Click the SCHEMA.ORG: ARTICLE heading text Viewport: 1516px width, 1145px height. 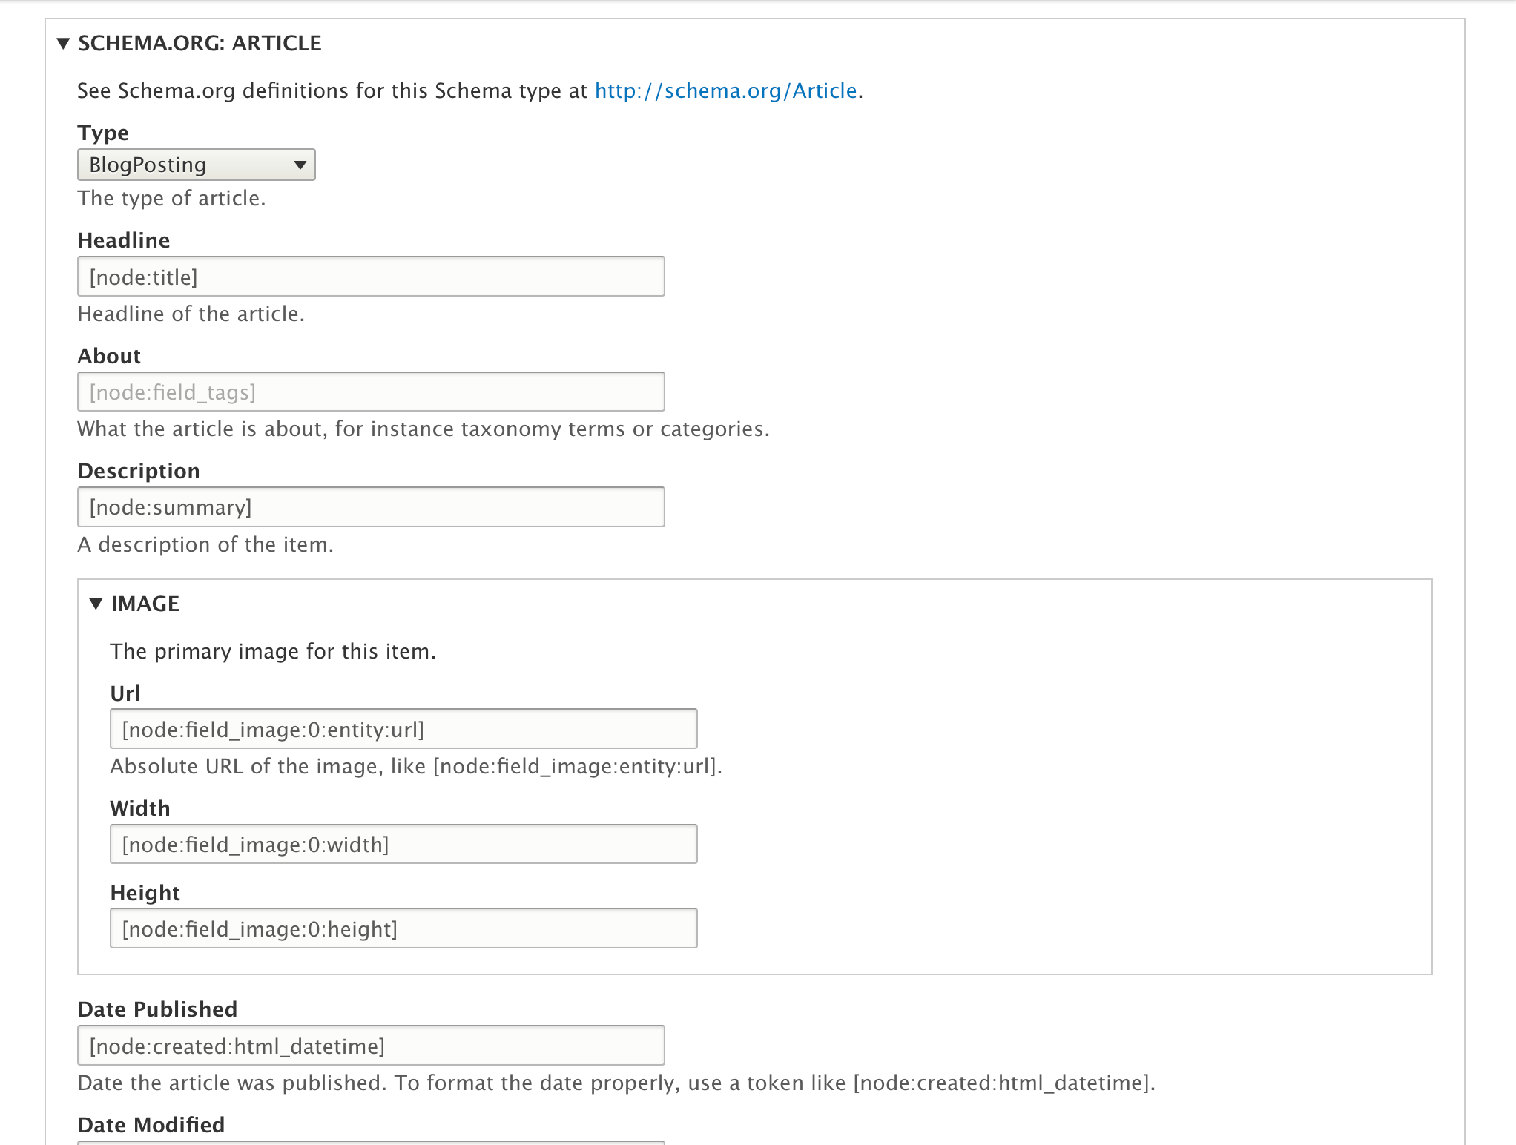pyautogui.click(x=200, y=44)
